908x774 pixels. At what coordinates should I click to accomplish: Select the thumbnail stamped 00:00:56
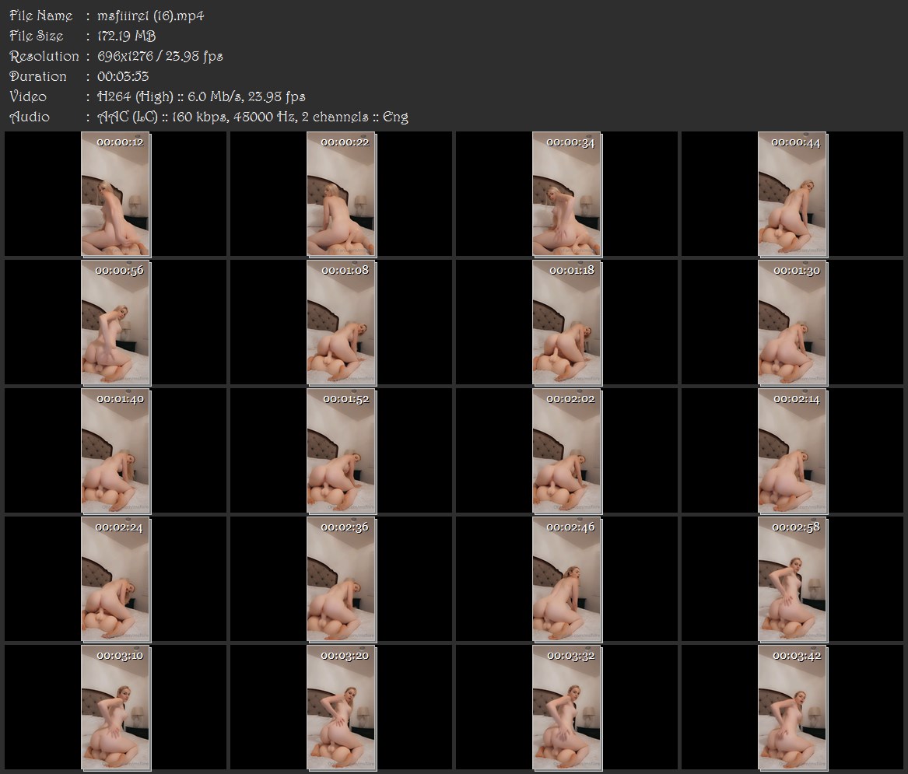click(116, 323)
